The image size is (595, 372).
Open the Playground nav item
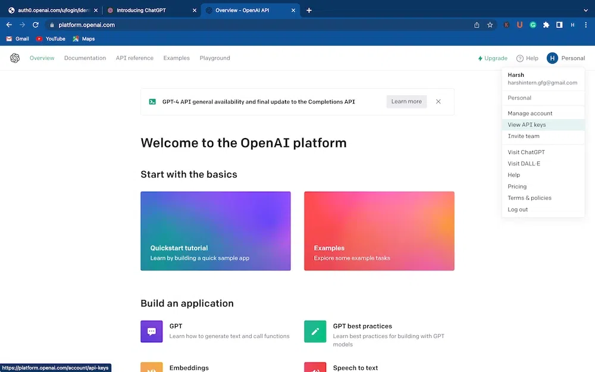tap(215, 58)
